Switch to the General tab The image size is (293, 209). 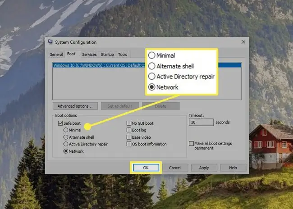[x=56, y=55]
